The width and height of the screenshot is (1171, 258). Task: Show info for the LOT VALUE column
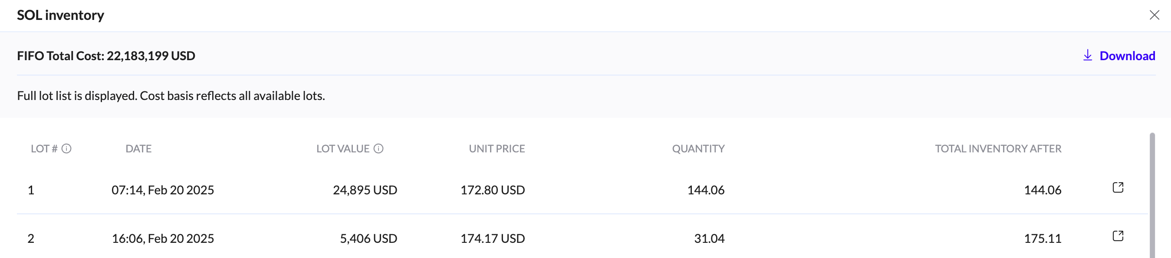[378, 149]
